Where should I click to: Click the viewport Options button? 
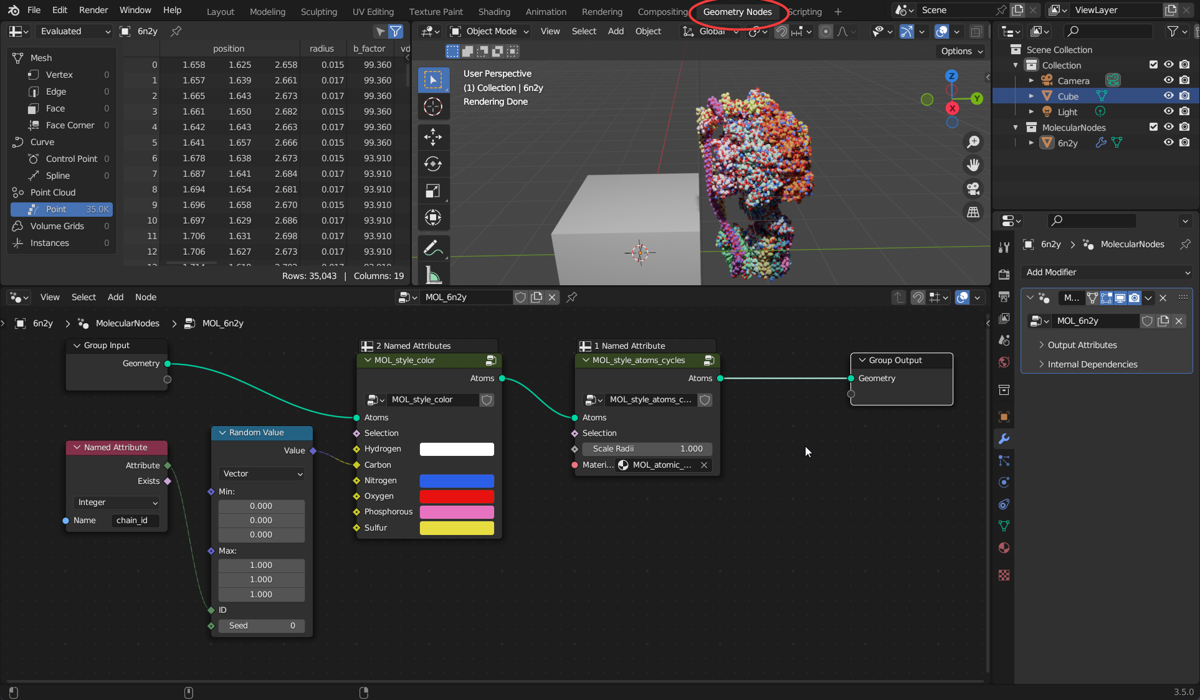click(x=960, y=51)
